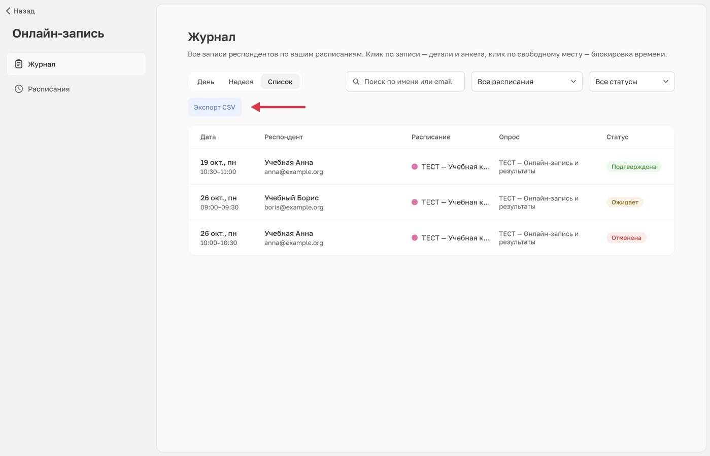The height and width of the screenshot is (456, 710).
Task: Open the record at 10:00–10:30
Action: click(431, 237)
